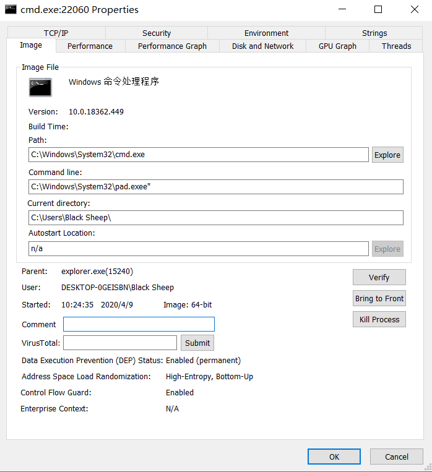Click user DESKTOP-0GEISBN\Black Sheep text

click(x=118, y=288)
